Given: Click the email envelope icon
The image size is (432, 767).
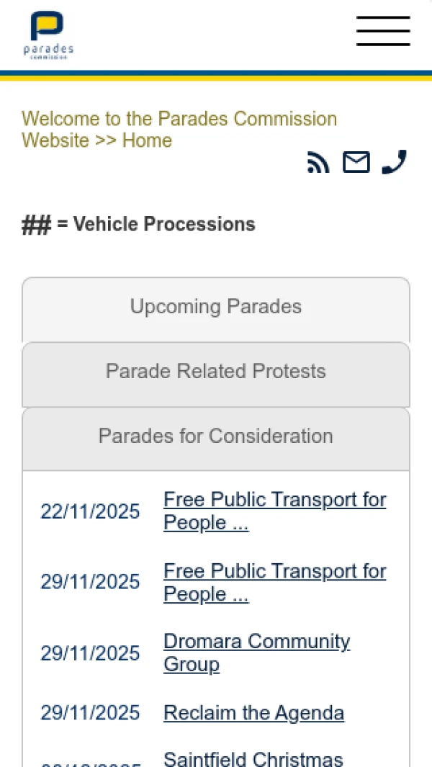Looking at the screenshot, I should pyautogui.click(x=356, y=163).
